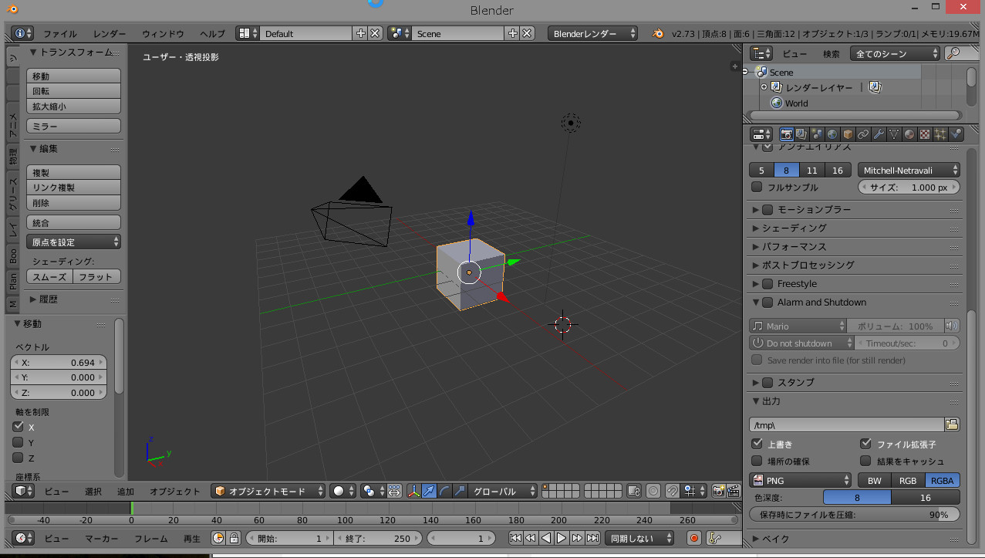Enable the フルサンプル checkbox
This screenshot has width=985, height=558.
click(x=757, y=187)
